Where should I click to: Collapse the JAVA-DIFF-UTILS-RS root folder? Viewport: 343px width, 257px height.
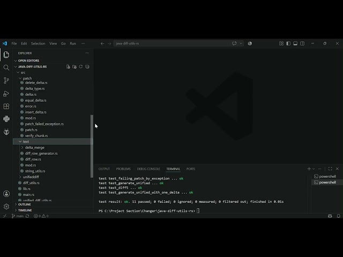point(32,66)
